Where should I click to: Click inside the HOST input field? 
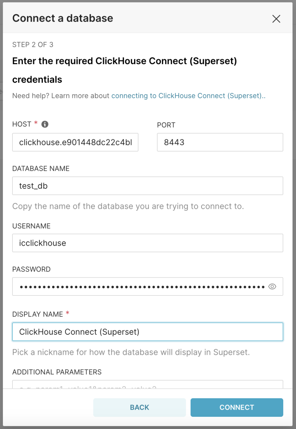(75, 142)
